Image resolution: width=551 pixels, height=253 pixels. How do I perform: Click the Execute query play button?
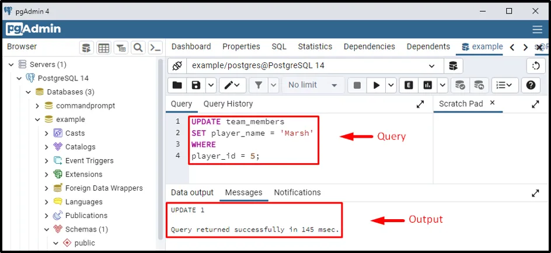point(376,85)
